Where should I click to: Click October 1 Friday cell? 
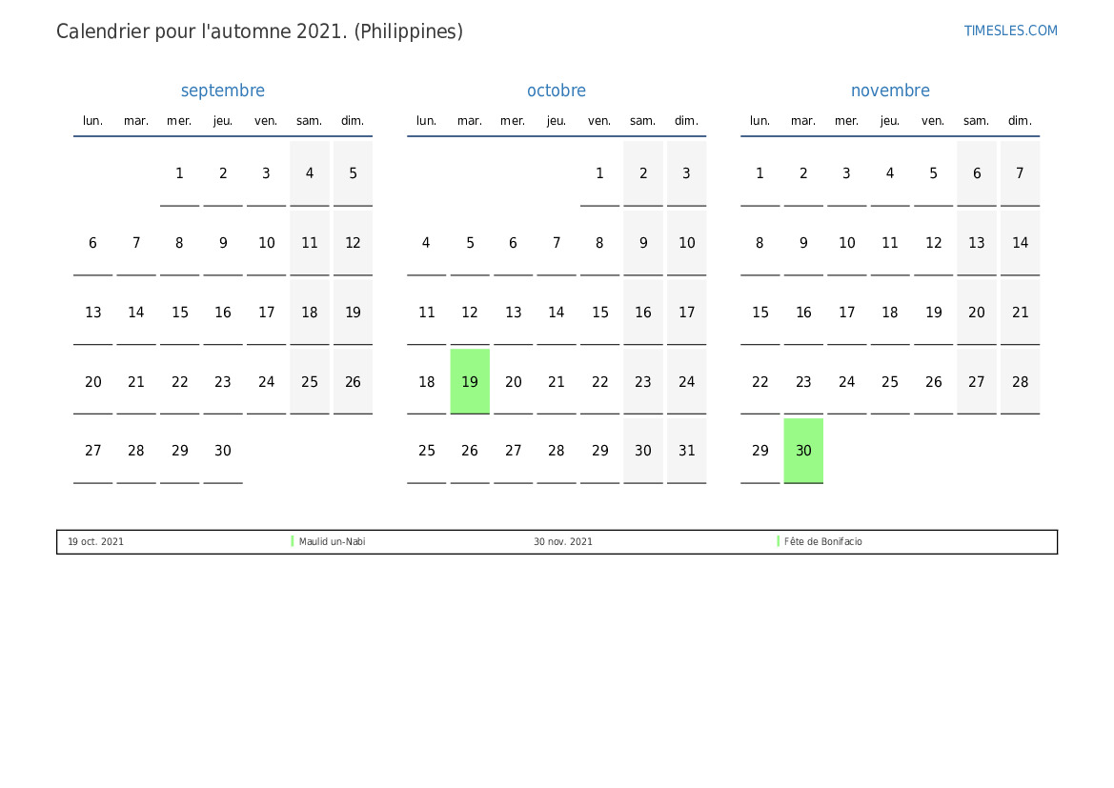(599, 173)
